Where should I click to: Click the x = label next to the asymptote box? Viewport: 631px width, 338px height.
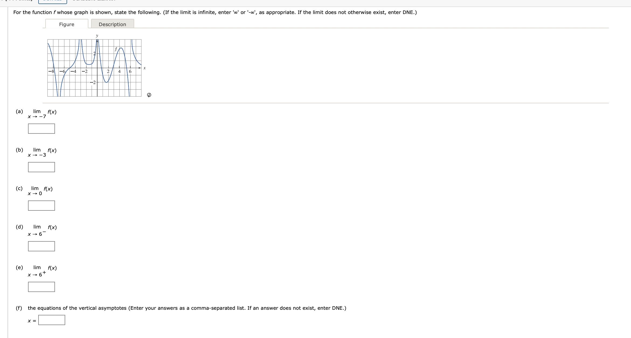(x=31, y=320)
